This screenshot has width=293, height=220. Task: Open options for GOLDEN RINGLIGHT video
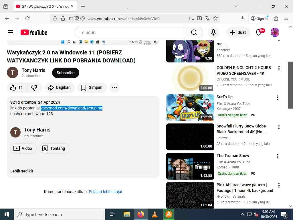(279, 68)
